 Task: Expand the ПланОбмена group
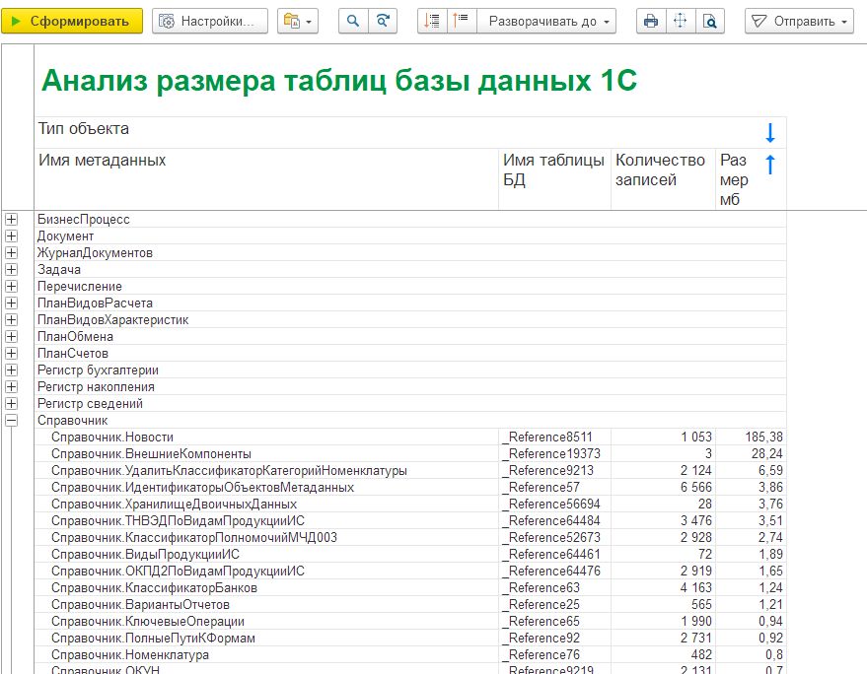click(x=11, y=336)
